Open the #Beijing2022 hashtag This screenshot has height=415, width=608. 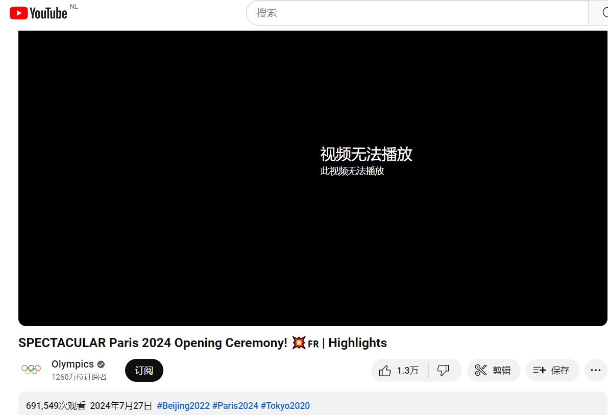tap(183, 406)
